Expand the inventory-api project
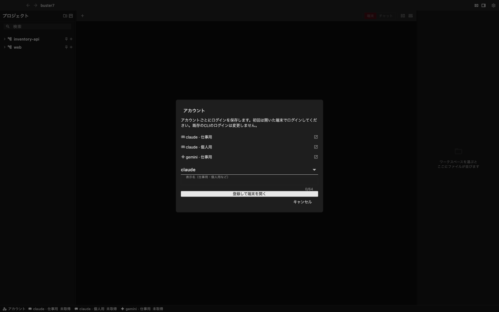Viewport: 499px width, 312px height. (5, 39)
